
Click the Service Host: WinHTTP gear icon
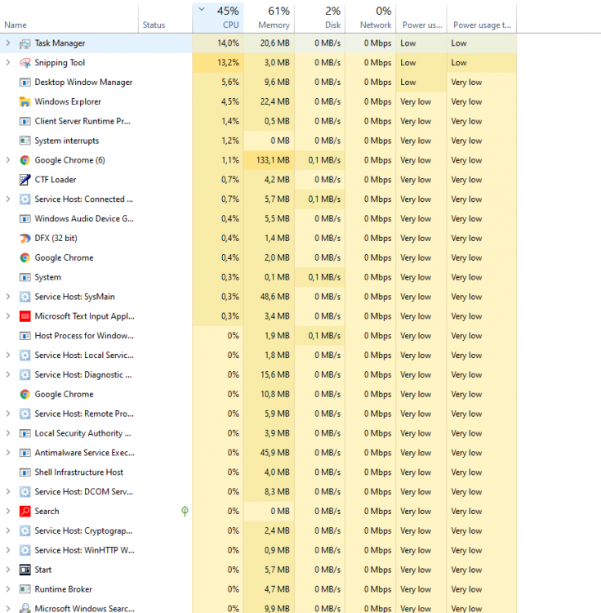tap(25, 550)
